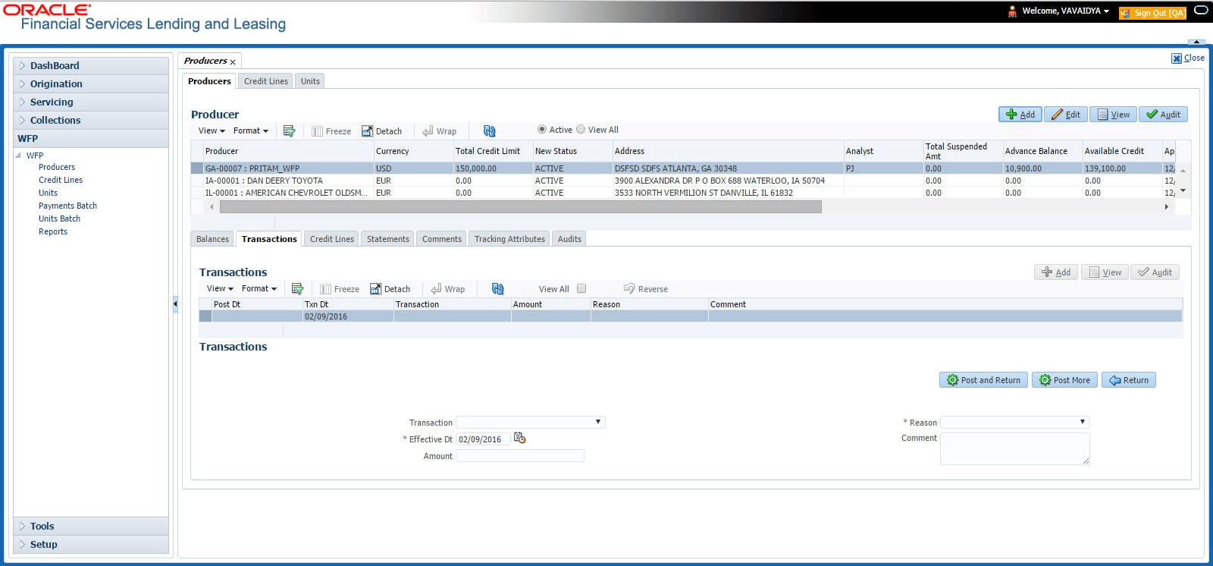Click the Return button
Image resolution: width=1213 pixels, height=566 pixels.
[x=1129, y=380]
